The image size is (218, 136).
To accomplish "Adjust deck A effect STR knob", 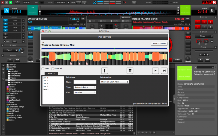I will point(22,50).
